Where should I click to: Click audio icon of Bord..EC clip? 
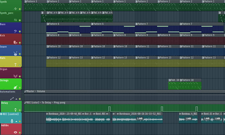pos(202,114)
